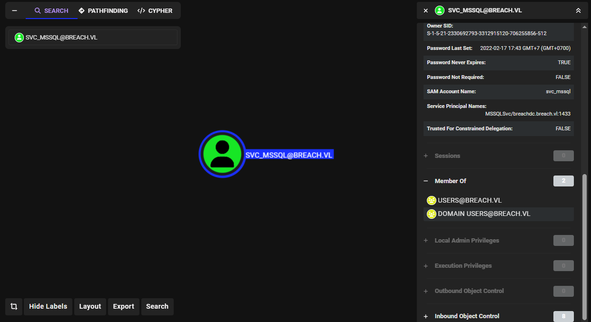This screenshot has height=322, width=591.
Task: Open the Pathfinding tab
Action: [x=103, y=10]
